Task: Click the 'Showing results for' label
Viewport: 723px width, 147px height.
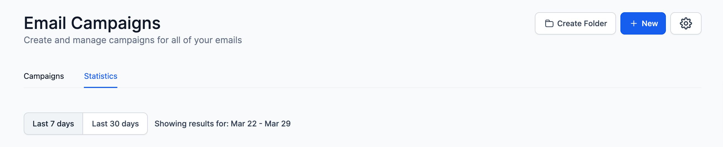Action: coord(191,124)
